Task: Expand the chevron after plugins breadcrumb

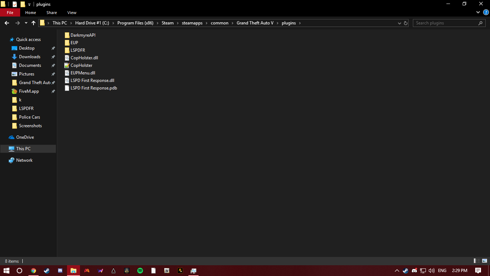Action: 300,23
